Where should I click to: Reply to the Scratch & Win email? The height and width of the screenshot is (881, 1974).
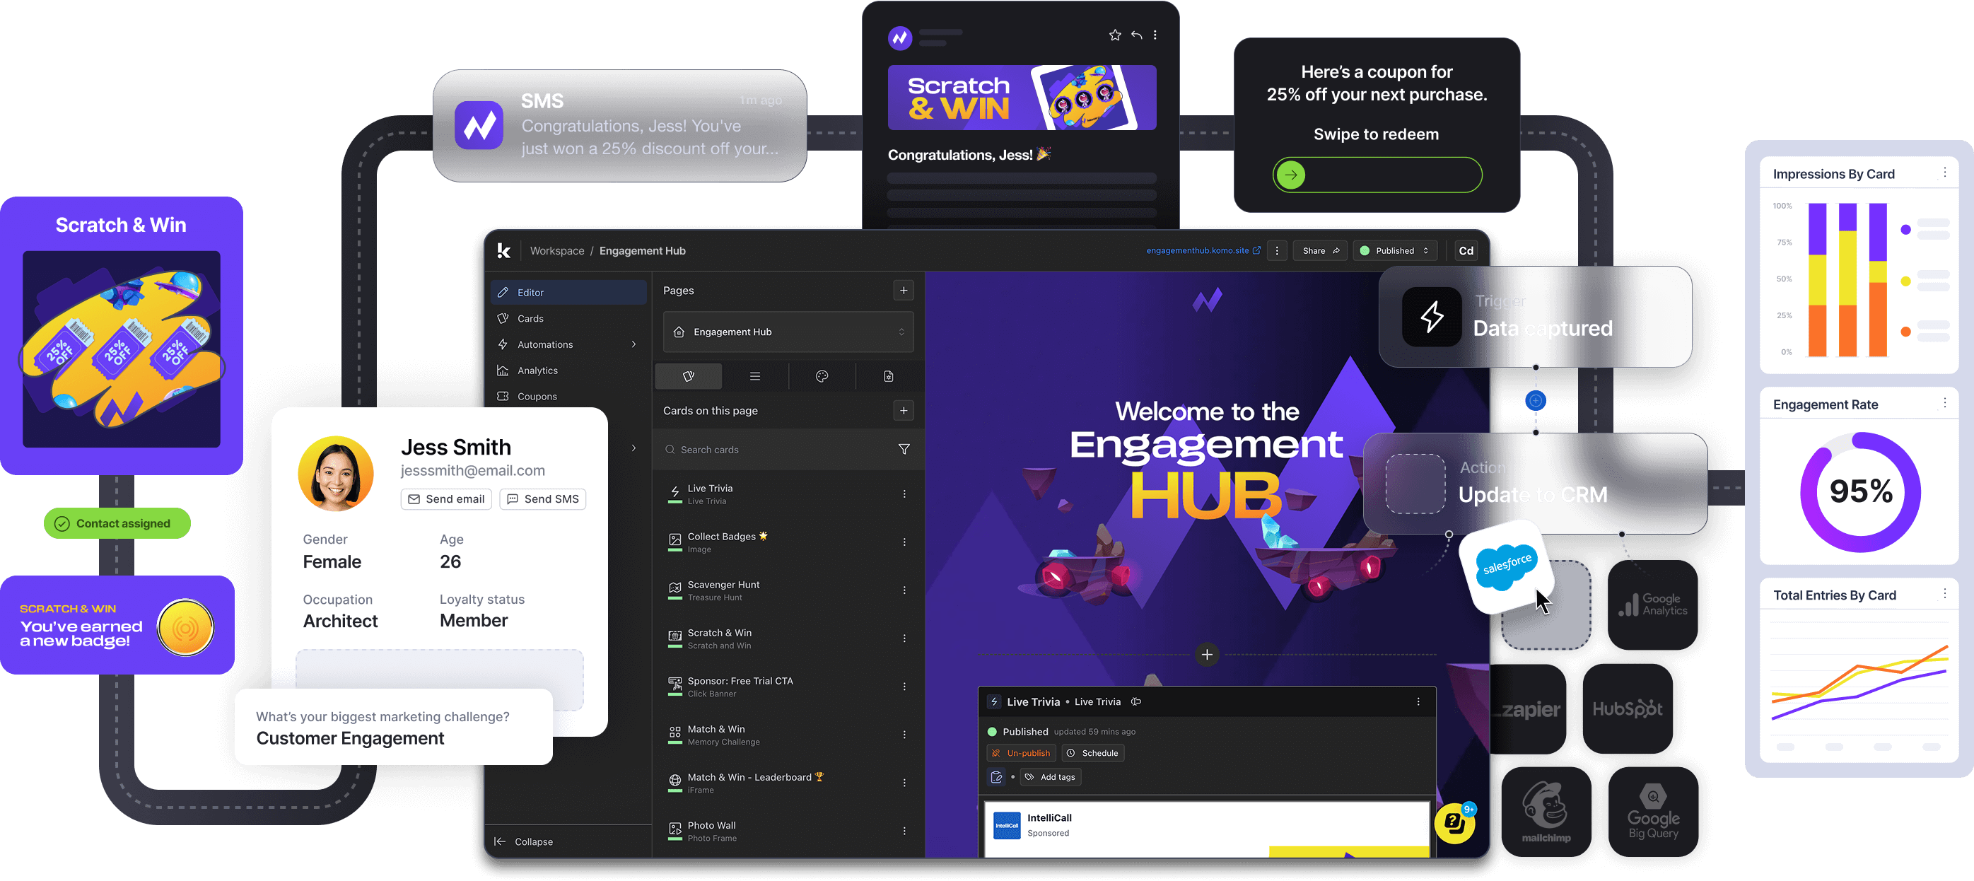[1136, 35]
